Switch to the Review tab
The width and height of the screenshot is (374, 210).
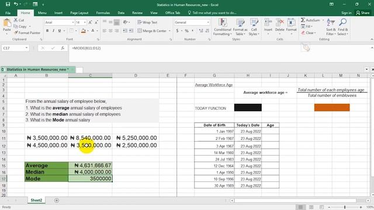pos(137,13)
